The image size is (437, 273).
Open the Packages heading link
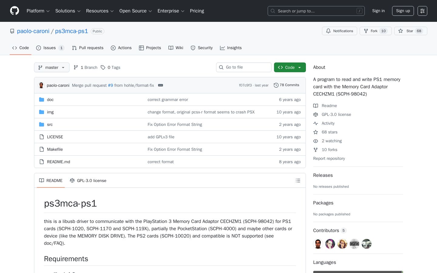[x=323, y=203]
